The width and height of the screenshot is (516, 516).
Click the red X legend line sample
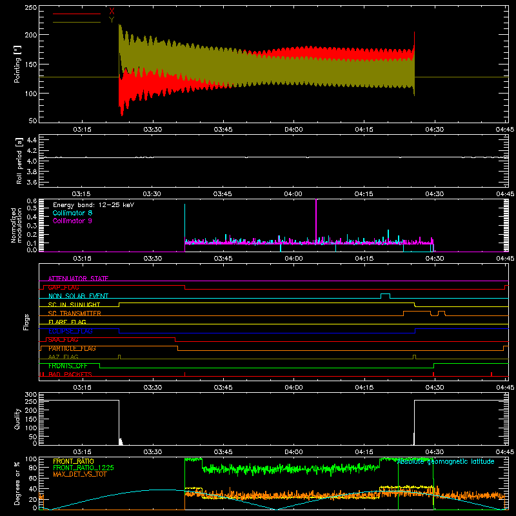pos(77,14)
